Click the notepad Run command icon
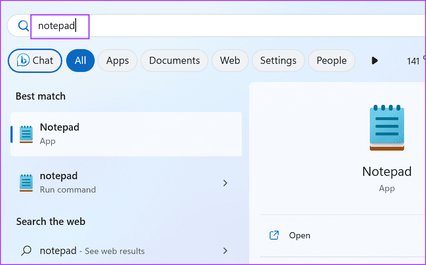The height and width of the screenshot is (265, 426). (26, 183)
